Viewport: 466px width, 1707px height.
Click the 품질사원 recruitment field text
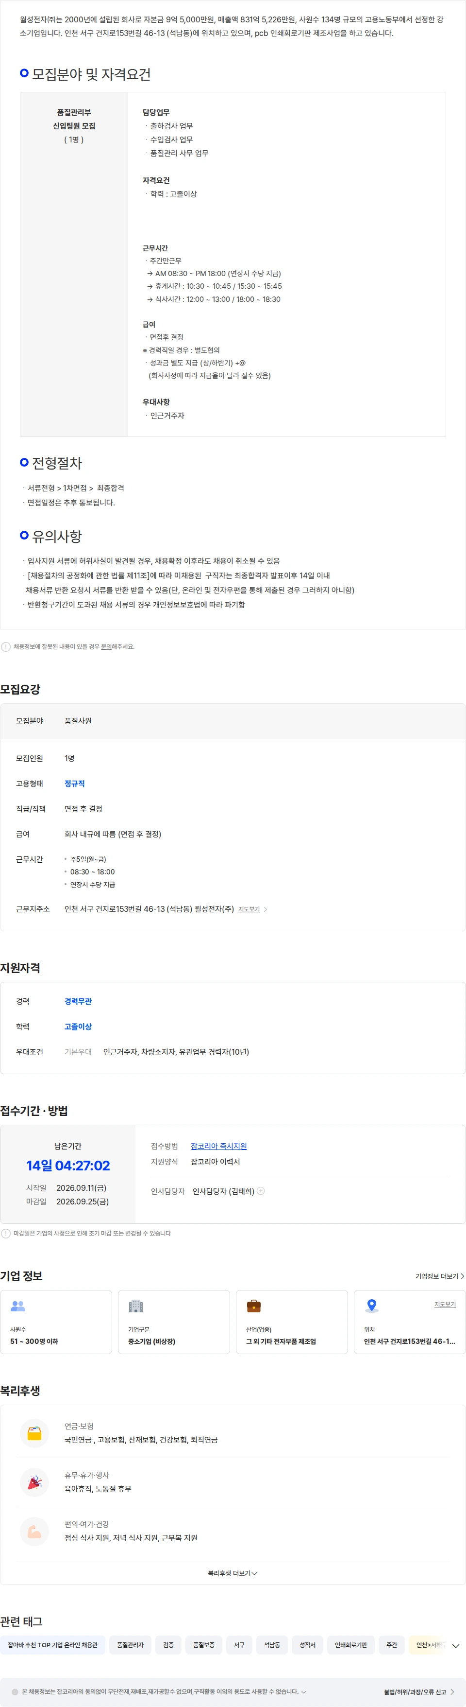coord(78,721)
